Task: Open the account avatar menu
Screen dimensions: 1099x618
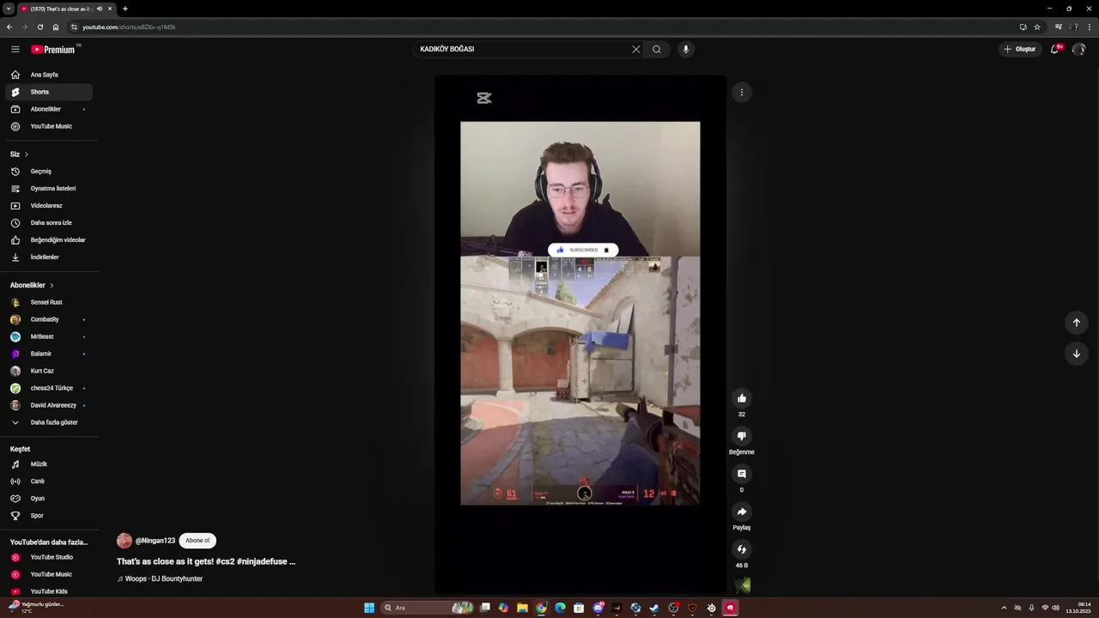Action: tap(1079, 49)
